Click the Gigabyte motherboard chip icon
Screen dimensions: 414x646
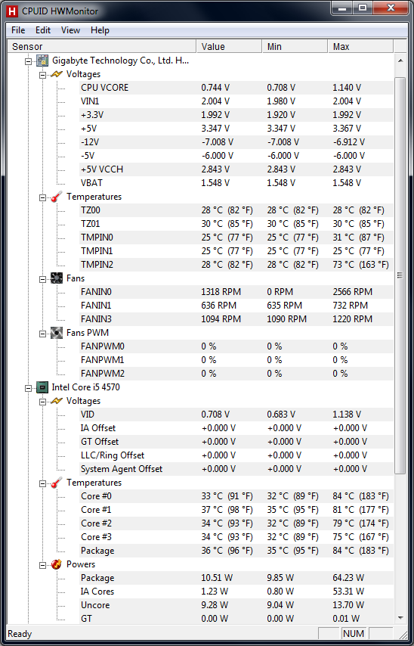pyautogui.click(x=42, y=61)
